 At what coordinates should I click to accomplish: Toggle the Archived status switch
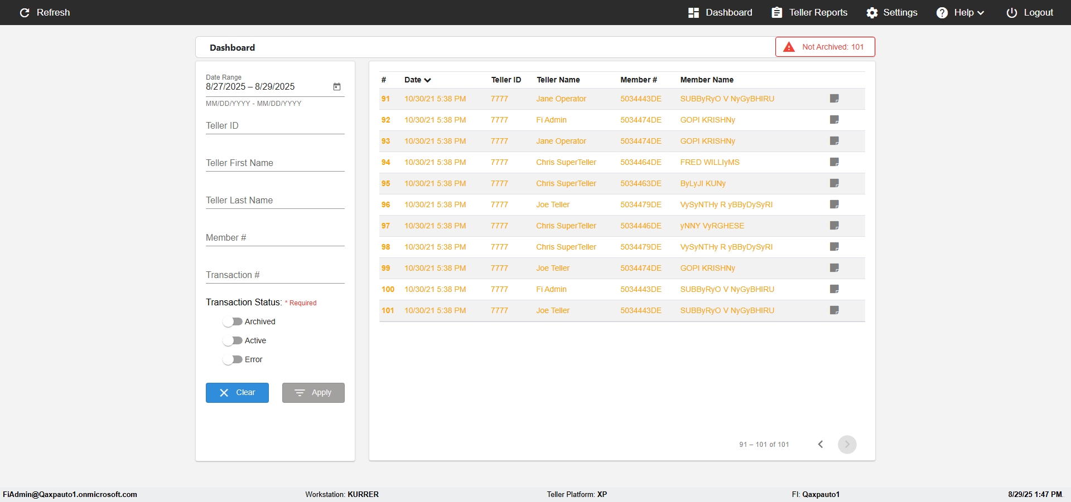[233, 321]
